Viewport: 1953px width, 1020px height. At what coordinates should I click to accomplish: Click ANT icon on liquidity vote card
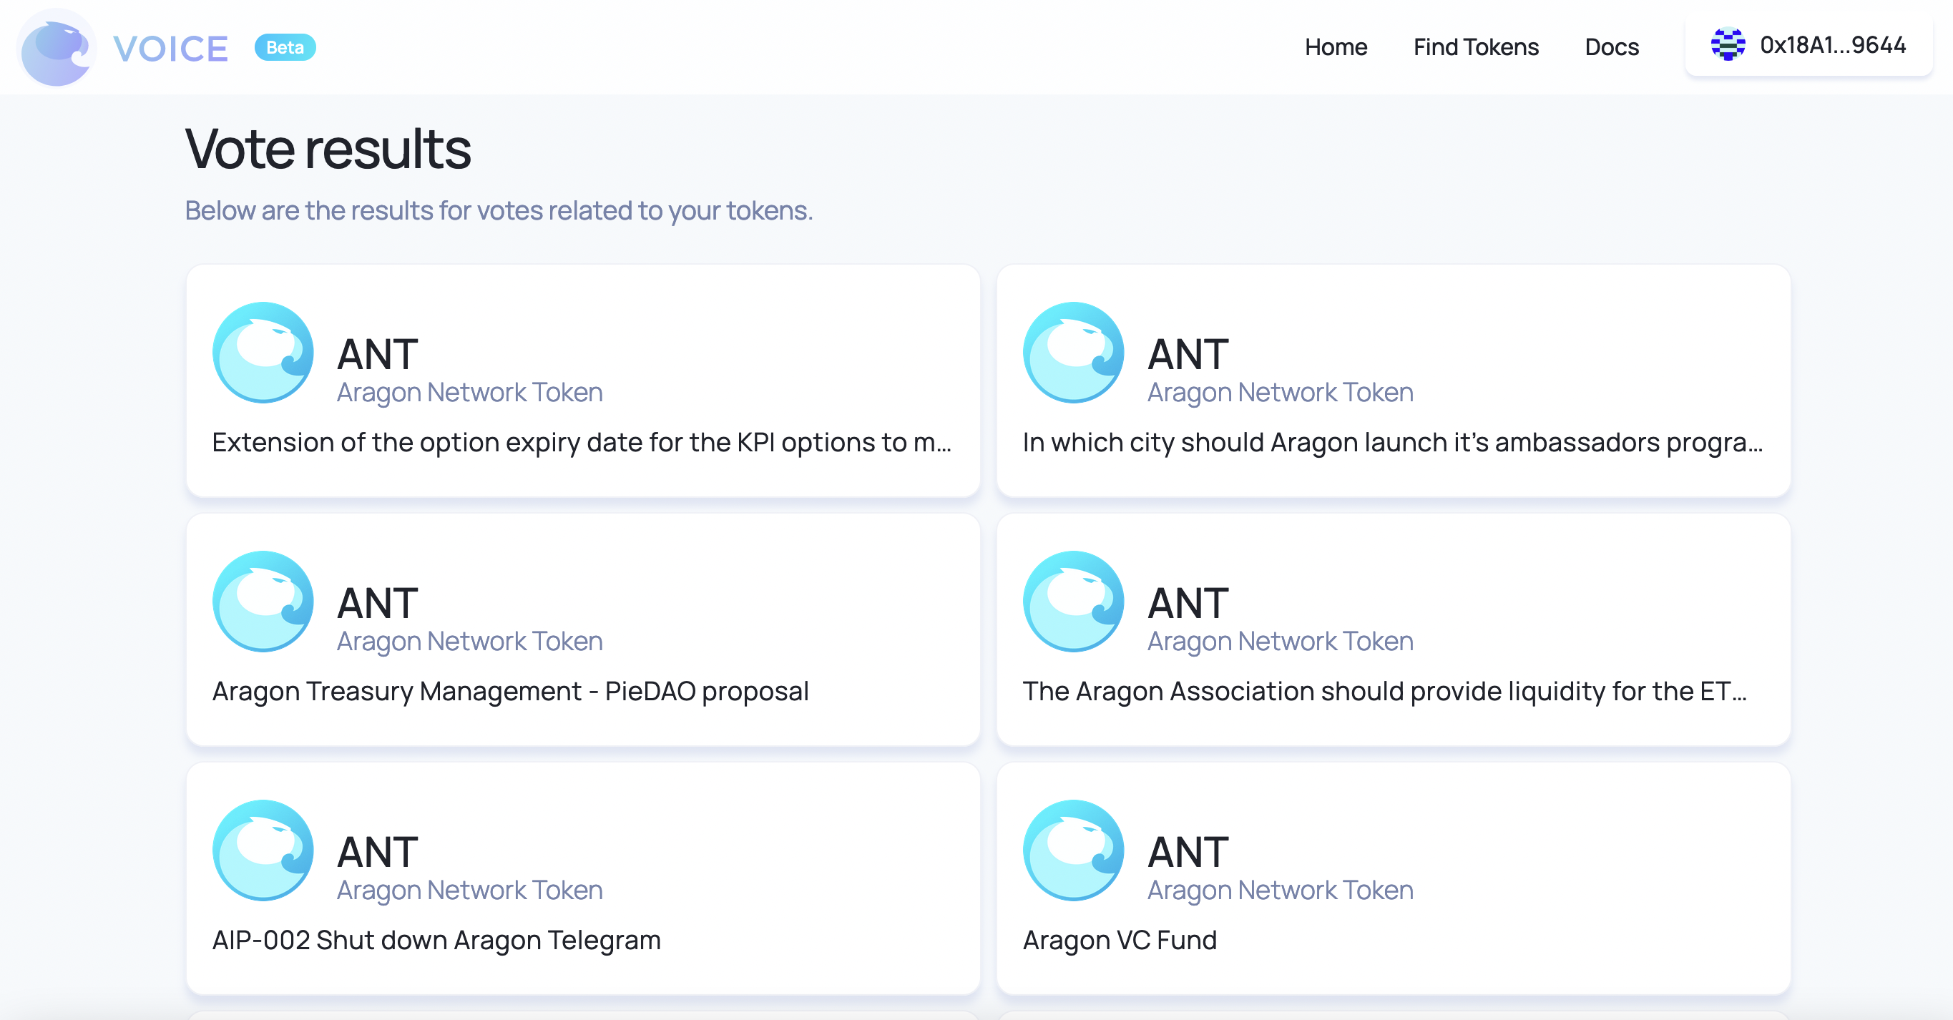click(1074, 601)
